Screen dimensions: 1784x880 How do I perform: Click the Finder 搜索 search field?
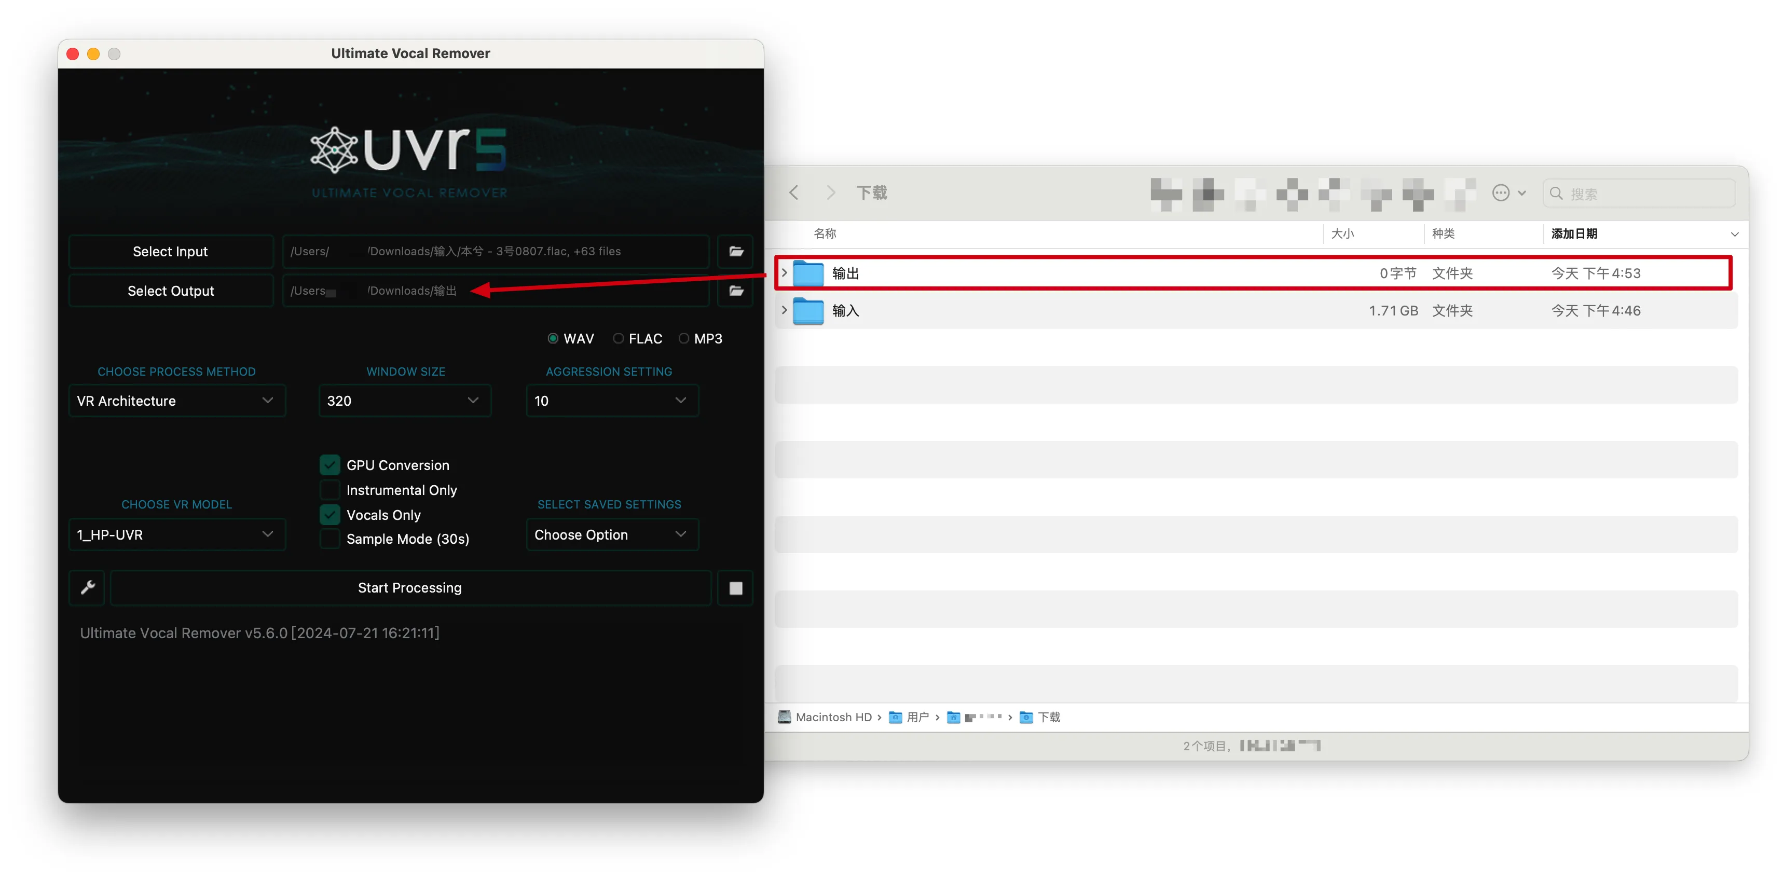point(1639,193)
